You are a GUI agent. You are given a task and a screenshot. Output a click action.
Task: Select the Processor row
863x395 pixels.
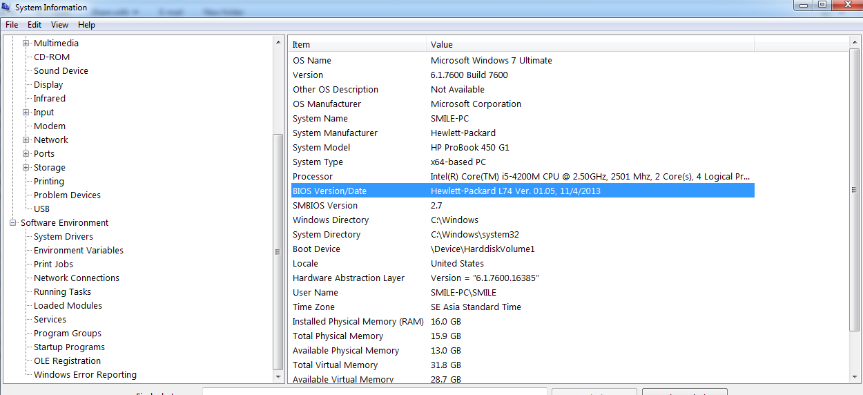click(x=523, y=176)
